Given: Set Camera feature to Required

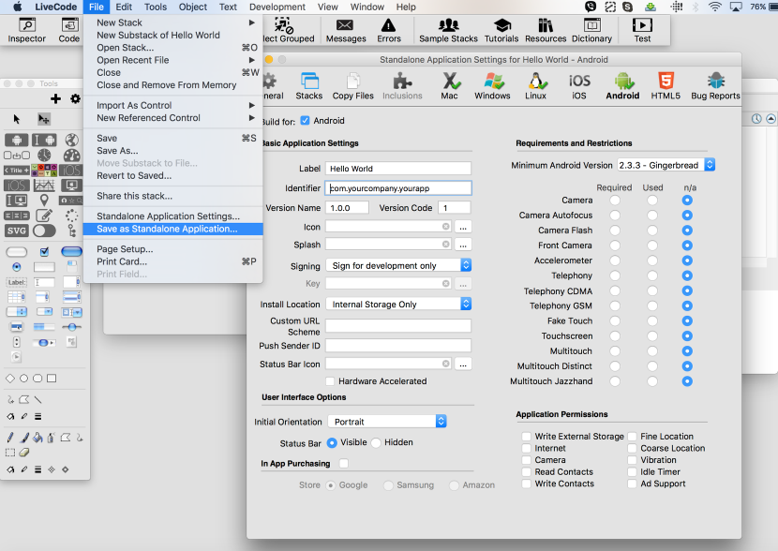Looking at the screenshot, I should [615, 201].
